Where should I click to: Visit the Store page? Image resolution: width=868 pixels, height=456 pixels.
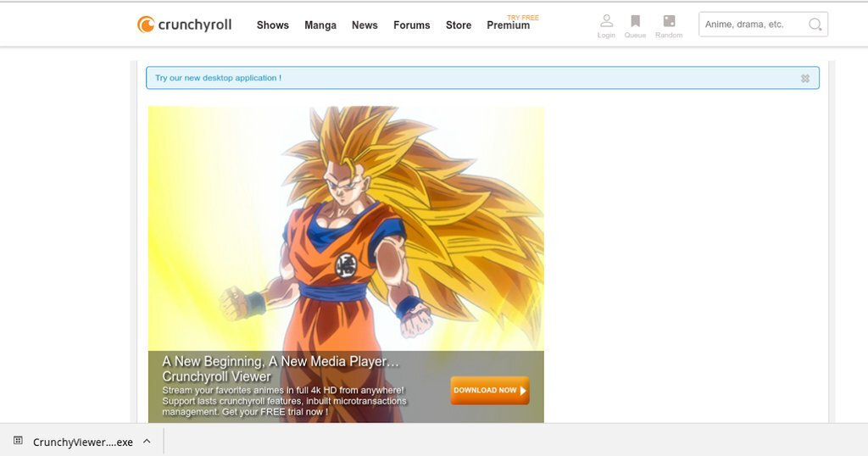459,25
